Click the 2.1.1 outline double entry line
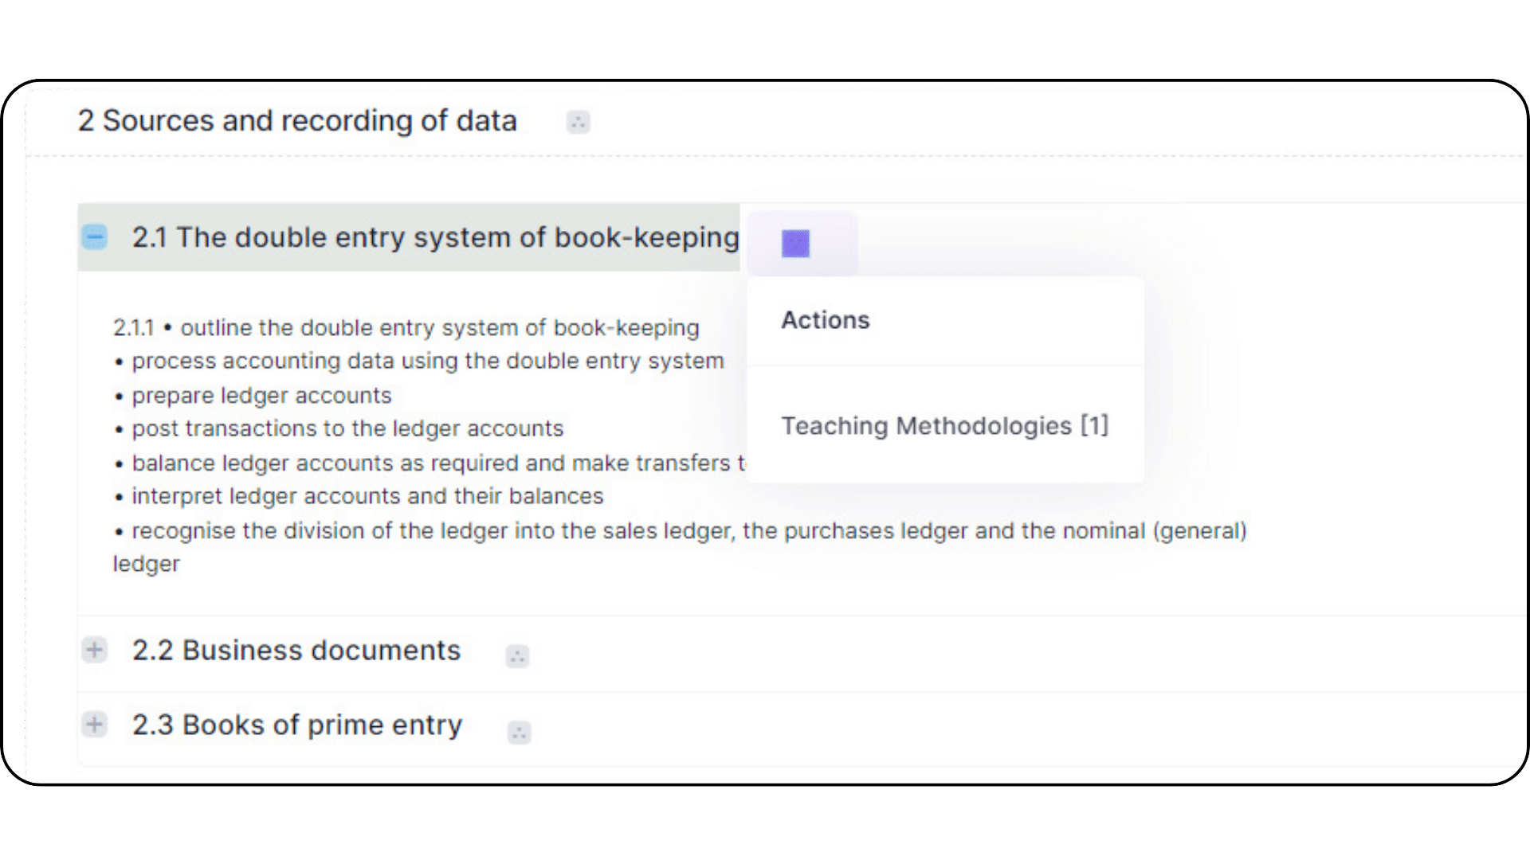 pos(406,328)
